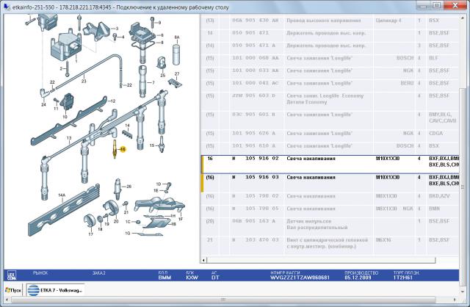This screenshot has width=470, height=307.
Task: Select callout 23 on the vent hose
Action: (84, 82)
